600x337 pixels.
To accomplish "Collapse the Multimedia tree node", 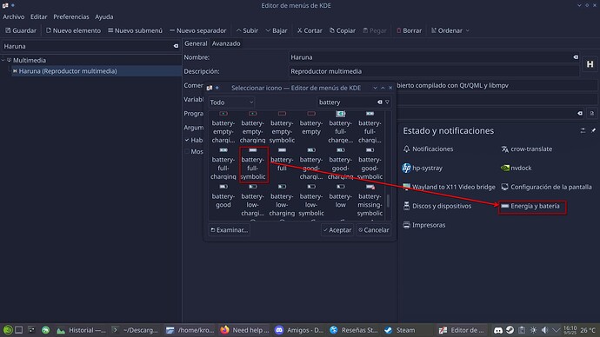I will tap(3, 60).
